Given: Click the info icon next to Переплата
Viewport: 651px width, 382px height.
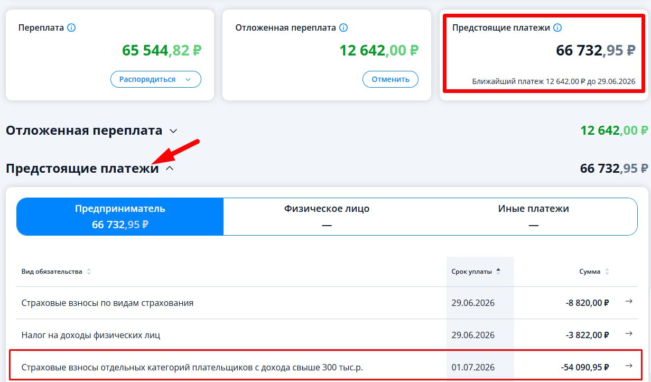Looking at the screenshot, I should pos(72,27).
